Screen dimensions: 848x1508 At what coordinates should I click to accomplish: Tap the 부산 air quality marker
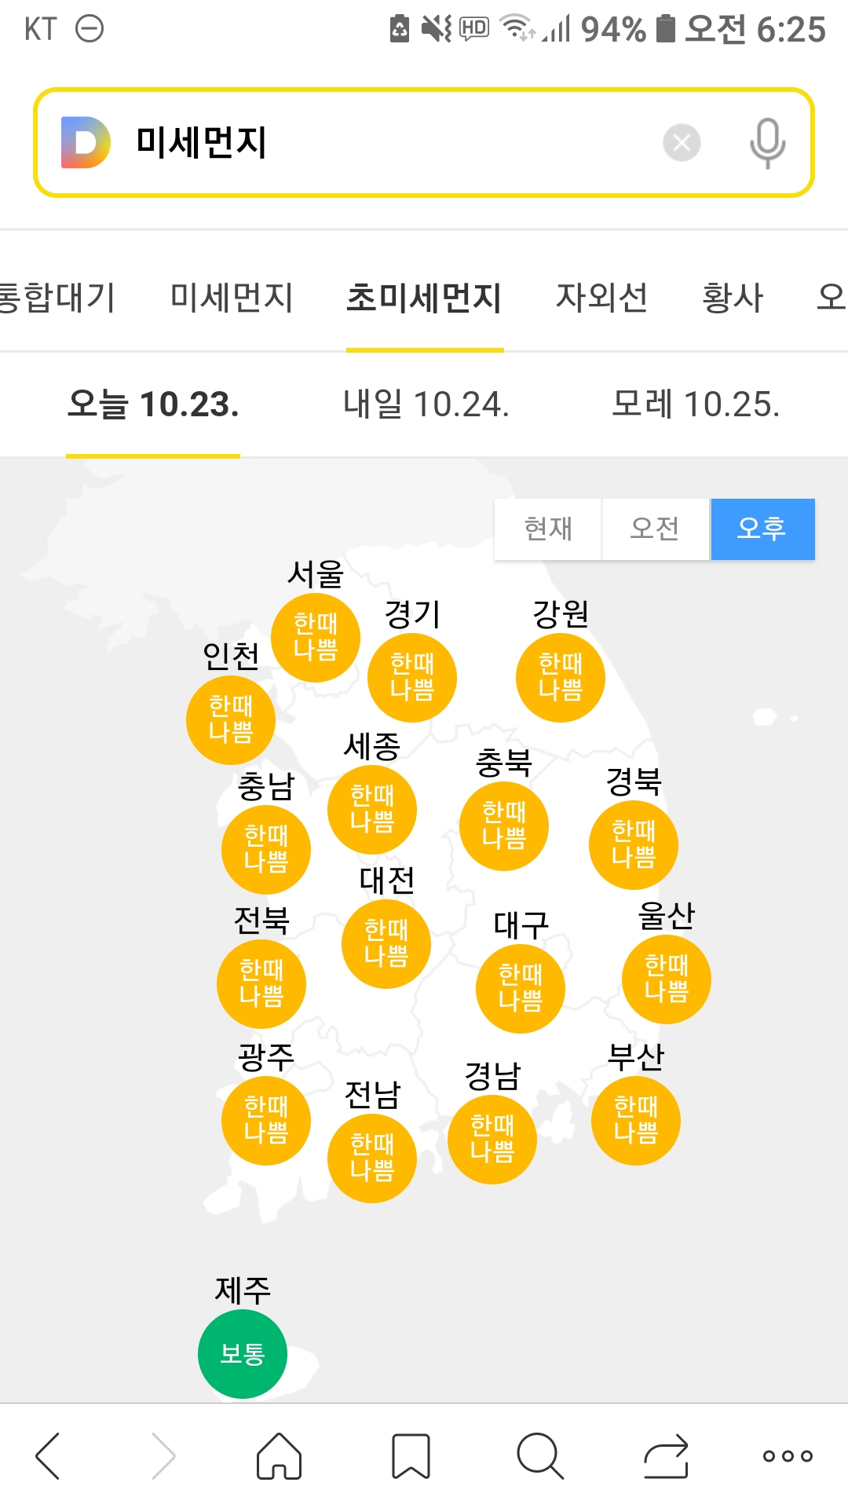coord(636,1119)
